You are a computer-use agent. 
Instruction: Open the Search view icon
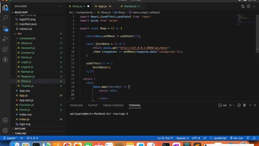click(5, 18)
